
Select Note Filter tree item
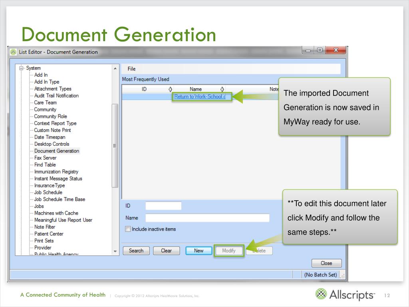[45, 227]
